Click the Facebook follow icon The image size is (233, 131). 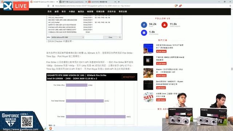(x=144, y=25)
